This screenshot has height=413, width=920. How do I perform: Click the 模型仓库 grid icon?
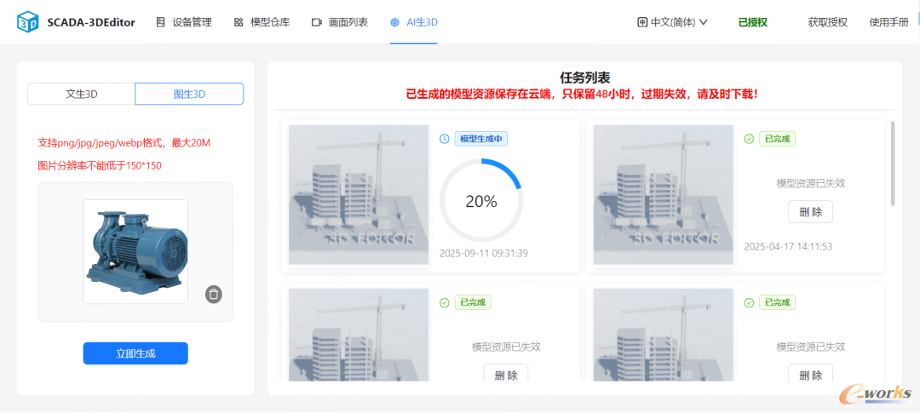(x=239, y=23)
